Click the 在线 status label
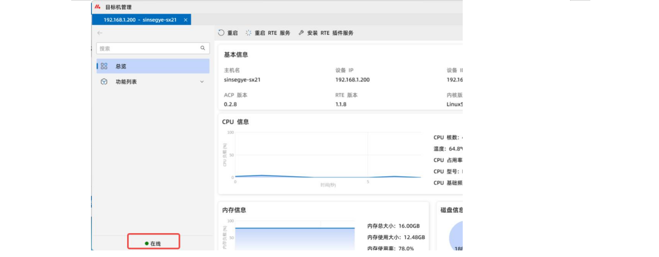 click(156, 244)
